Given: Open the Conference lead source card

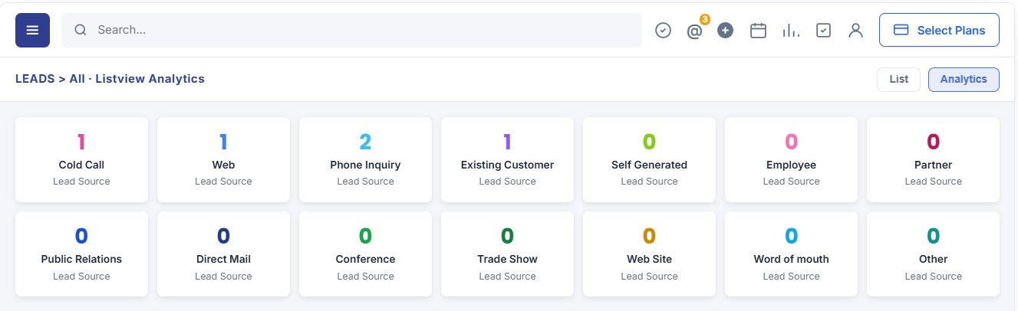Looking at the screenshot, I should point(365,254).
